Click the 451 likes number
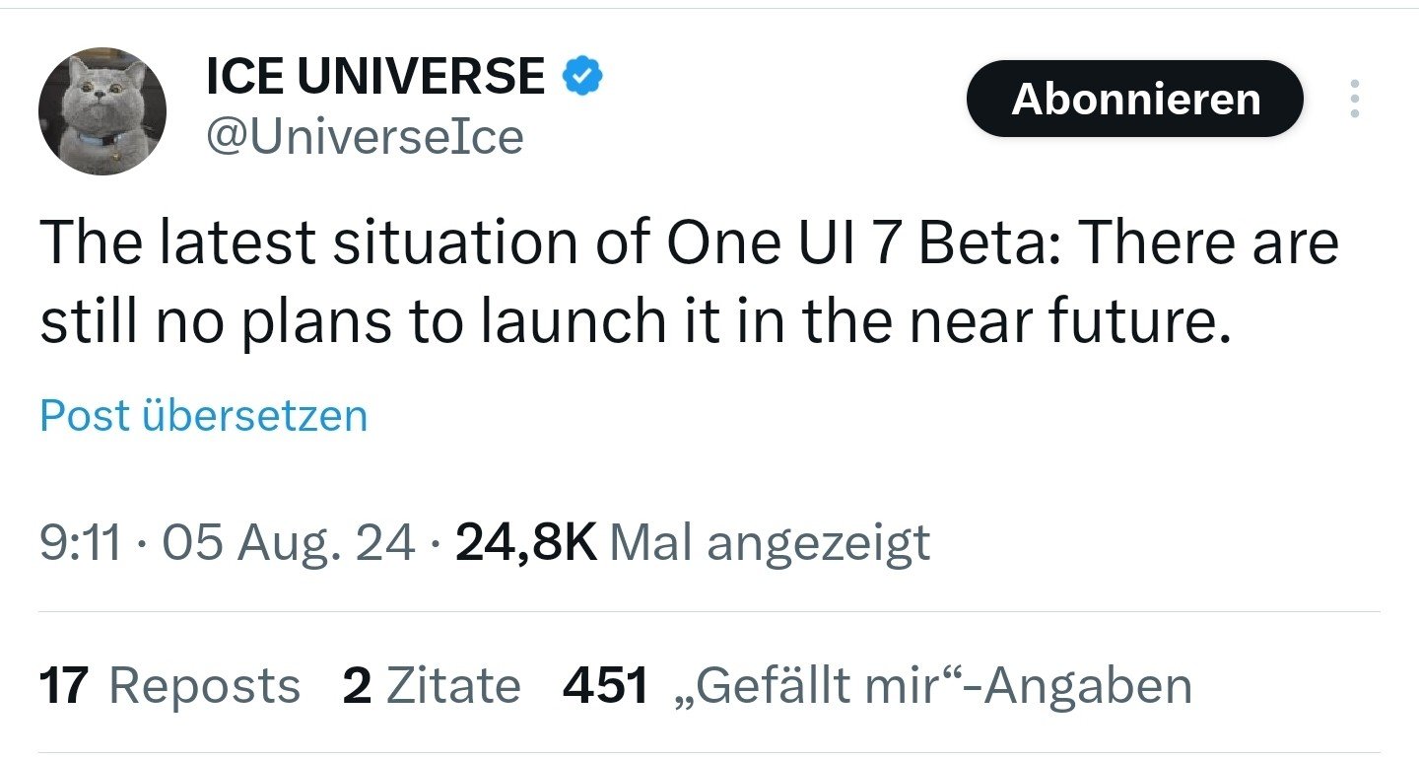Image resolution: width=1419 pixels, height=761 pixels. [606, 685]
